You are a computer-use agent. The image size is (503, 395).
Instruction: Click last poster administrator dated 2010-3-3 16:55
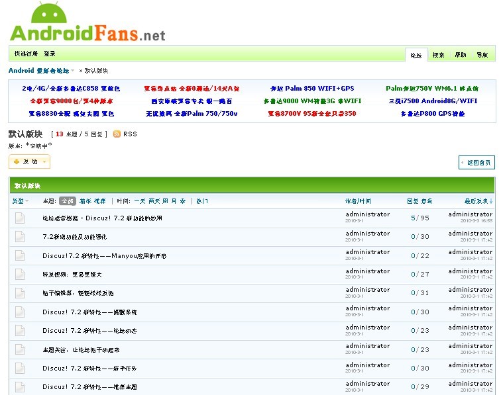[x=471, y=214]
